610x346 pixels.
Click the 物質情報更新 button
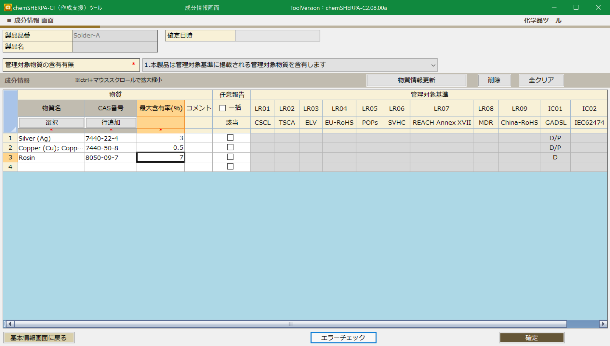(416, 80)
